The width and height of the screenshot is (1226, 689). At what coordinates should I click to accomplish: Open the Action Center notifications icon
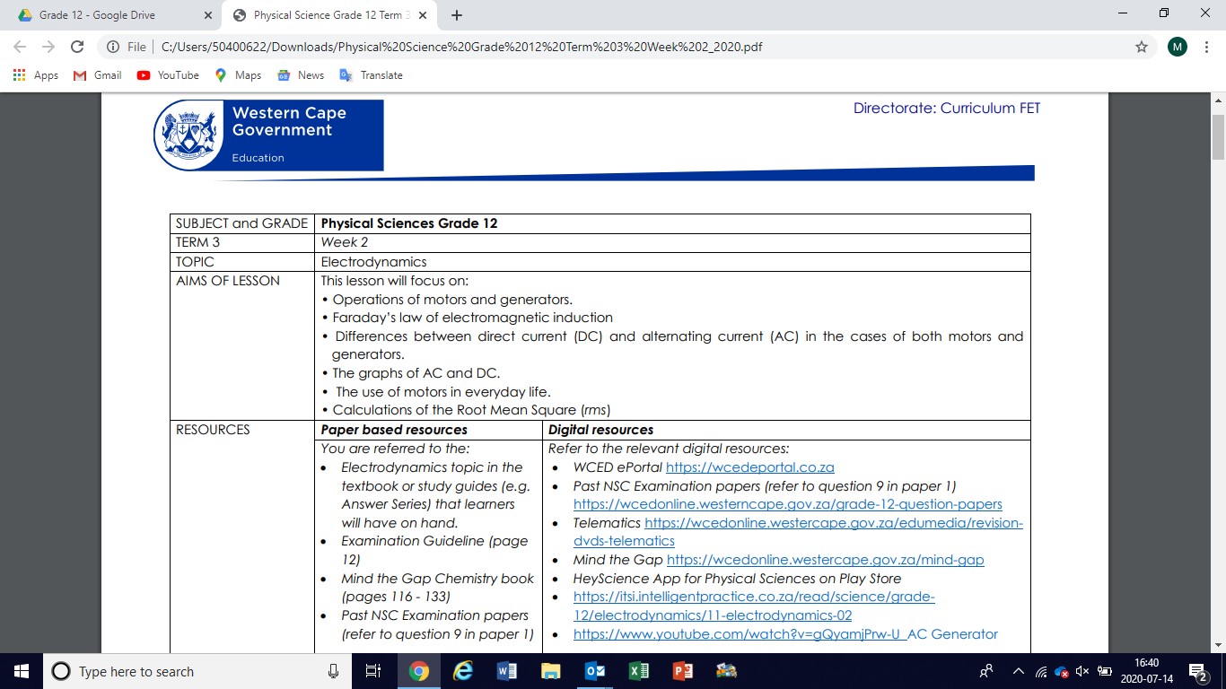(1199, 671)
